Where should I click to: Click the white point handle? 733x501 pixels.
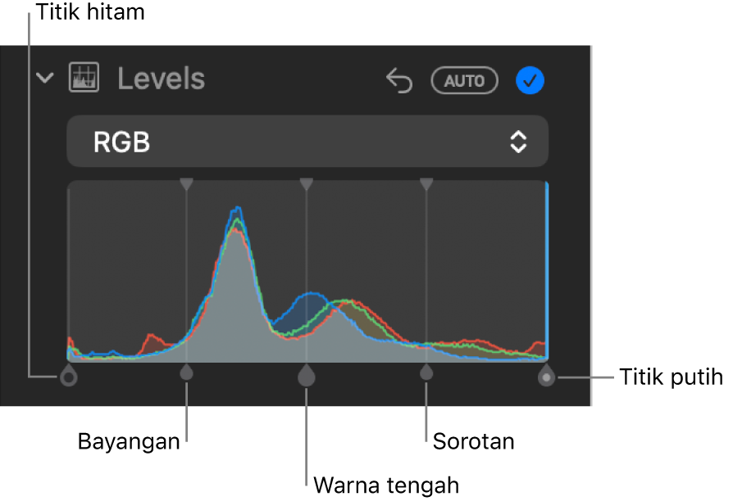546,376
